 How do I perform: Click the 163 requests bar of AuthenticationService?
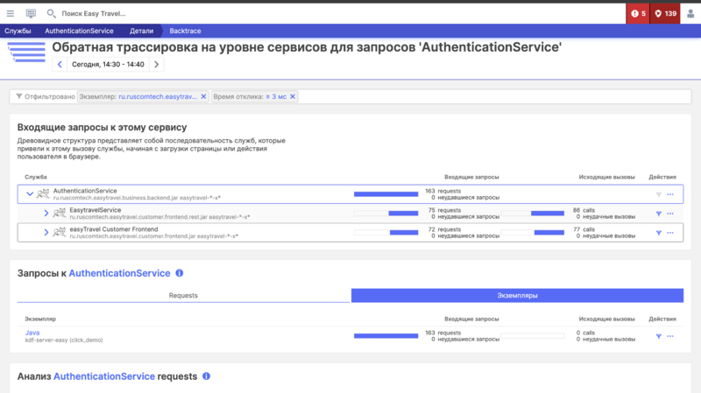(x=386, y=193)
